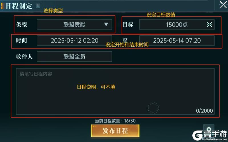Image resolution: width=228 pixels, height=142 pixels.
Task: Click the 高手游 watermark logo
Action: coord(209,135)
